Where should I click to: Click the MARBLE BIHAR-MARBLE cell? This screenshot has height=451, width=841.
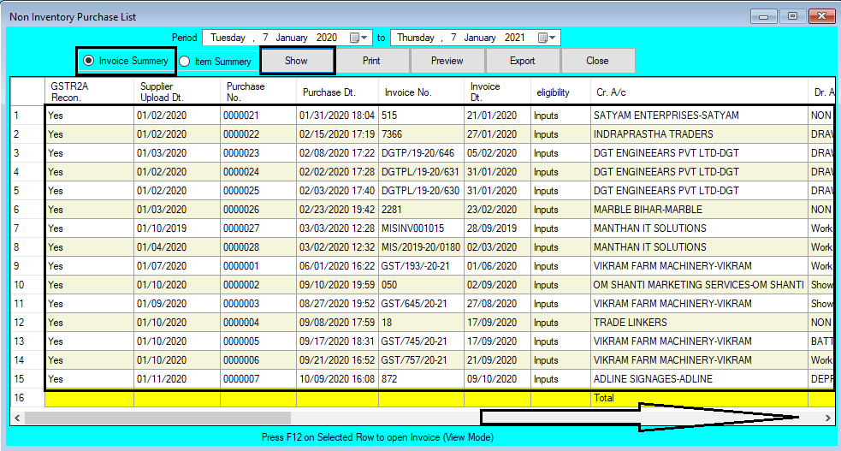coord(699,209)
